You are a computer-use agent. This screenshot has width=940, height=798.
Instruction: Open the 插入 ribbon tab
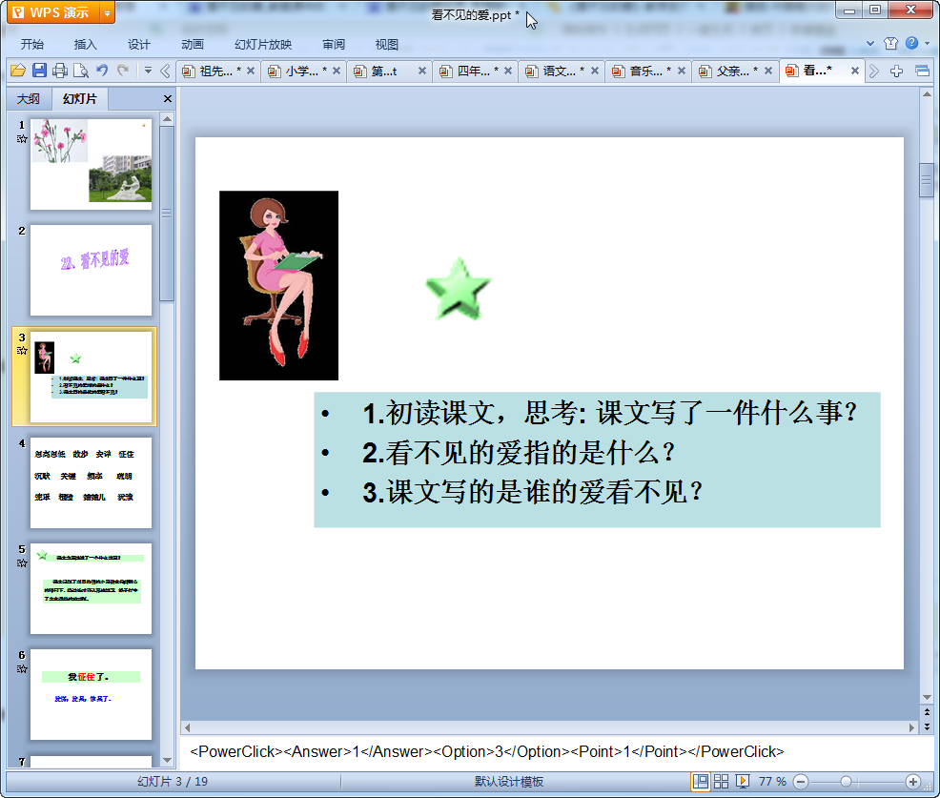tap(85, 45)
